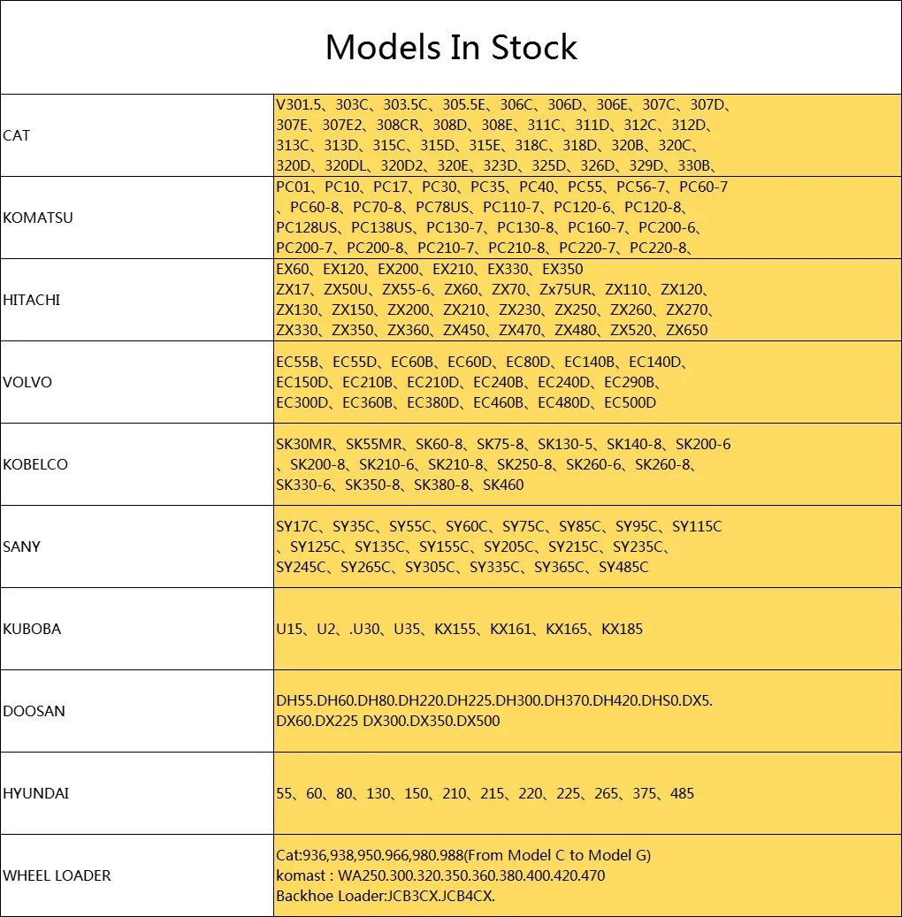Click the HITACHI row label
Image resolution: width=902 pixels, height=917 pixels.
32,300
